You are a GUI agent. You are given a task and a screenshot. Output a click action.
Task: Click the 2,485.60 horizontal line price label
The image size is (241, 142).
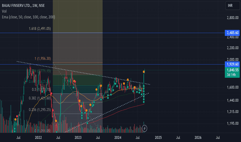(232, 33)
